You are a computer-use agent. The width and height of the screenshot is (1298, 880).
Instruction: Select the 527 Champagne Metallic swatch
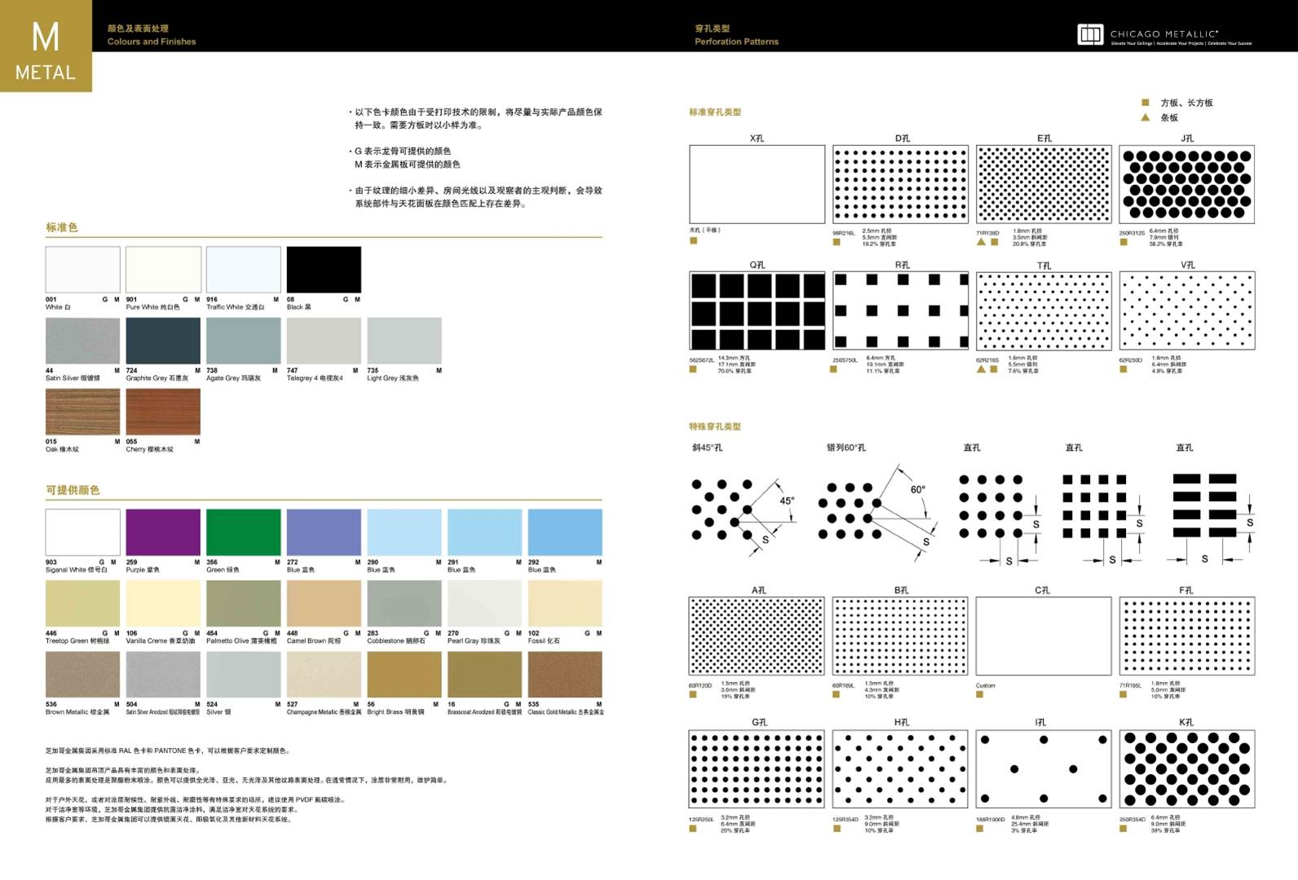click(324, 674)
